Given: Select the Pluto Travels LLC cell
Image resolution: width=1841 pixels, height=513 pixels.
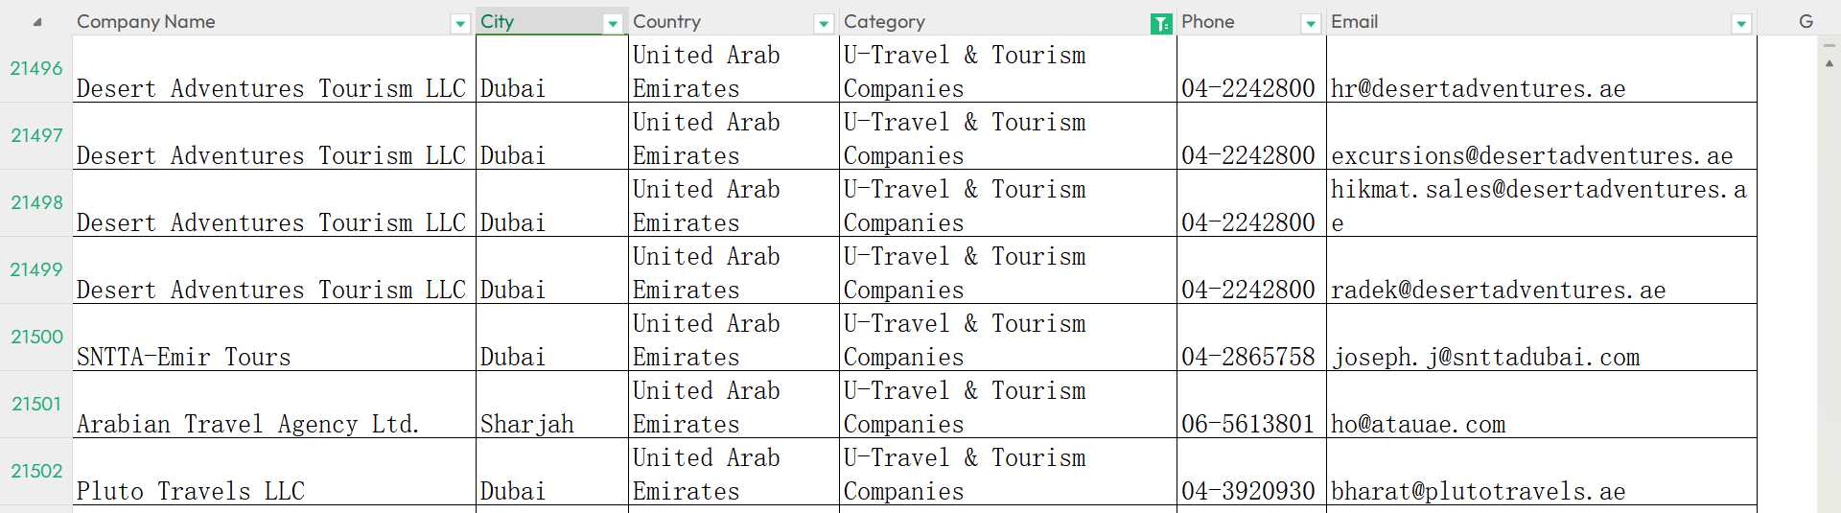Looking at the screenshot, I should tap(274, 472).
